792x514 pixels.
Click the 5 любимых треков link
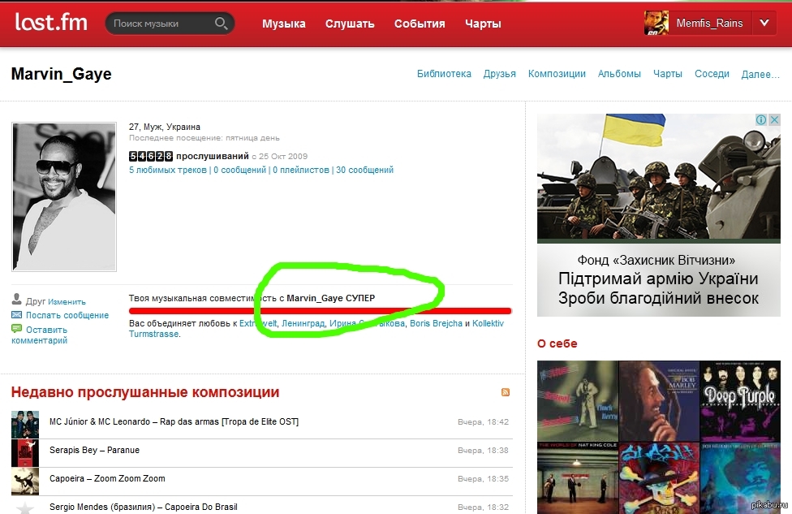pyautogui.click(x=168, y=171)
